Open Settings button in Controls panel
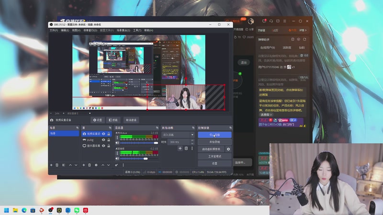Image resolution: width=383 pixels, height=215 pixels. [214, 163]
